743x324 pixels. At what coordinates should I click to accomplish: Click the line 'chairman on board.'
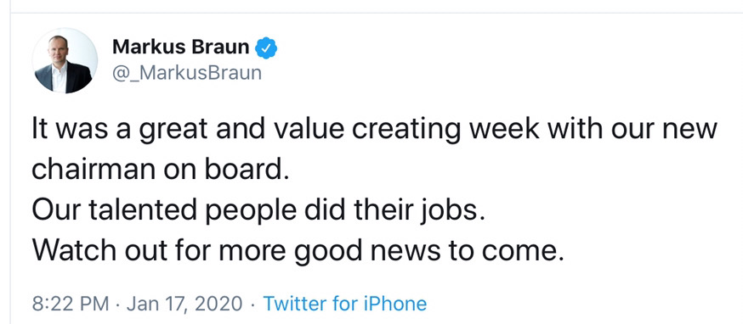tap(160, 169)
